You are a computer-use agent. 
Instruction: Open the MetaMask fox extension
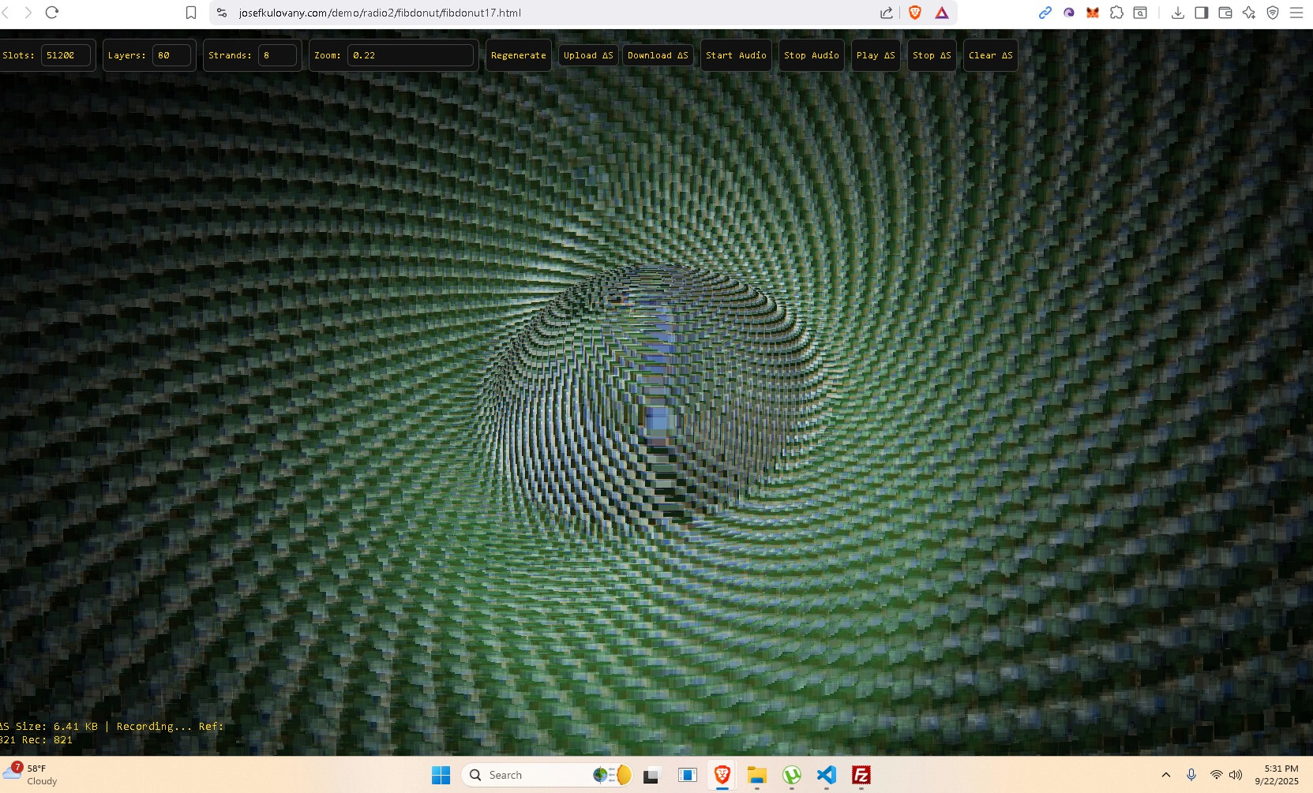(1093, 13)
